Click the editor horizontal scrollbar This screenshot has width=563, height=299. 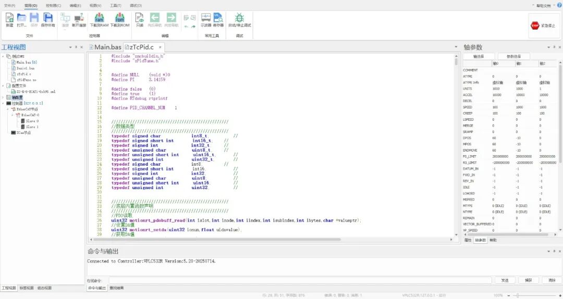[x=216, y=240]
